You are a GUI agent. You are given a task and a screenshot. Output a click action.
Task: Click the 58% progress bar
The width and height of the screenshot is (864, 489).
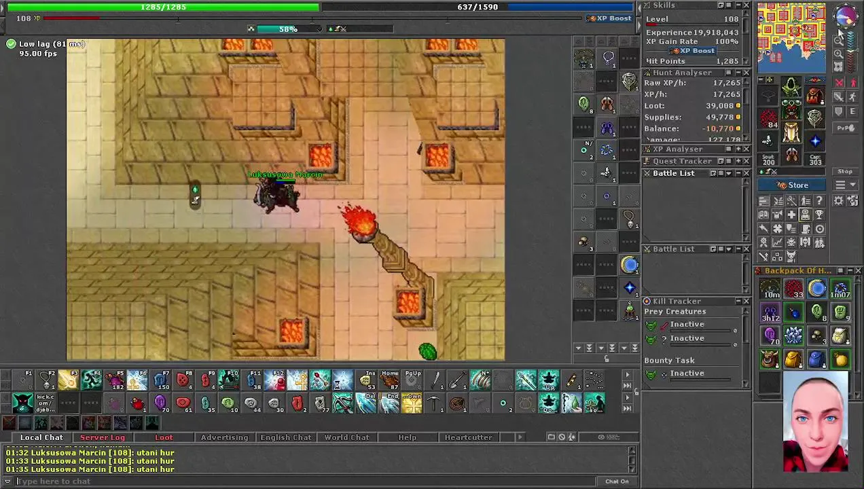(x=288, y=29)
